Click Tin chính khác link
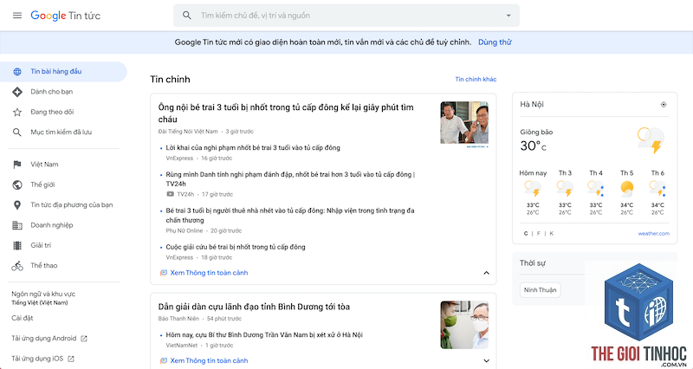 pos(476,79)
